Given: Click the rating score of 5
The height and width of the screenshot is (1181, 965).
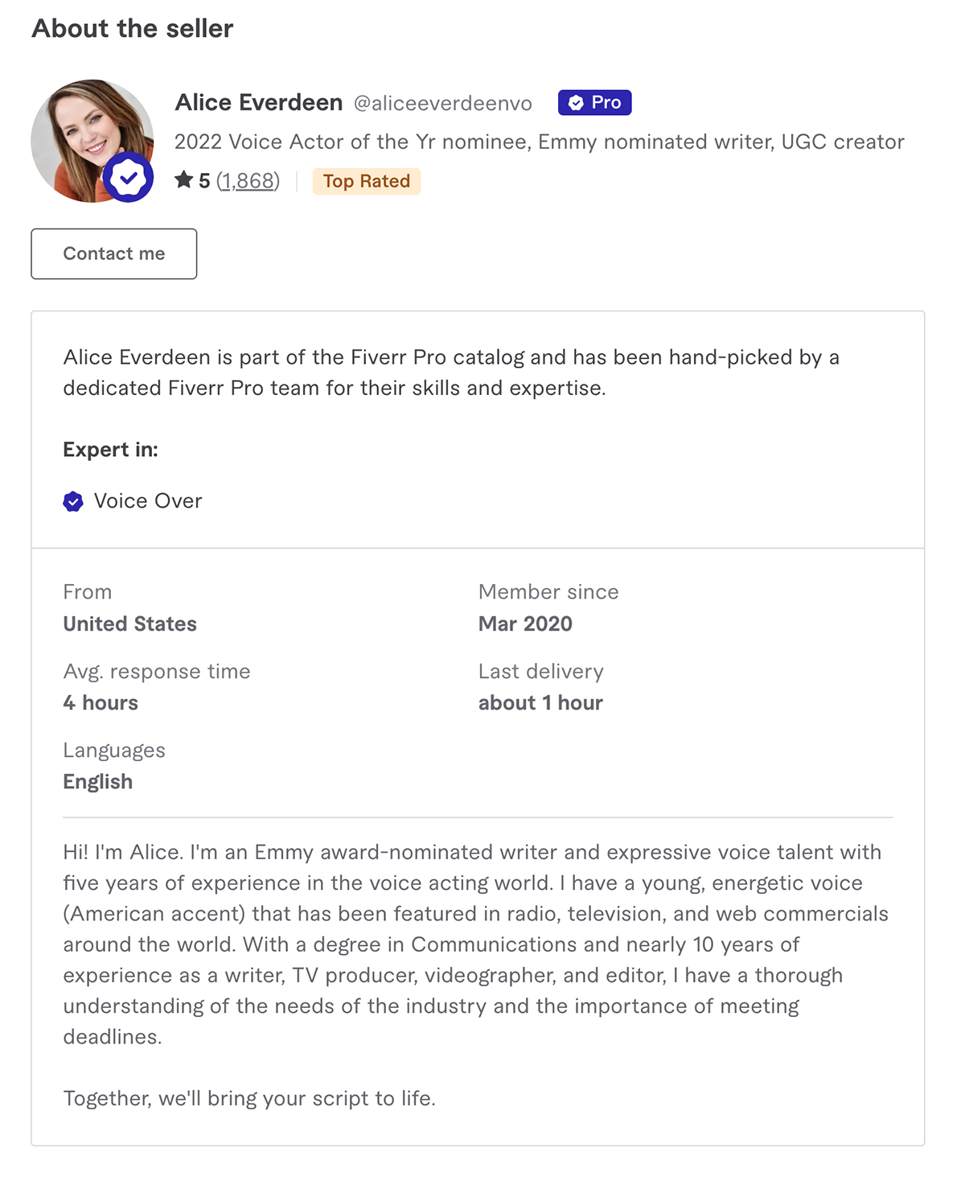Looking at the screenshot, I should tap(203, 180).
